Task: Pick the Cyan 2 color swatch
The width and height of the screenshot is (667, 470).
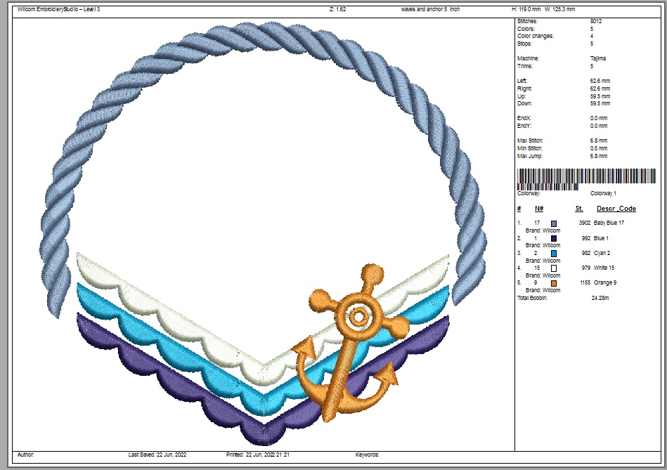Action: [554, 253]
